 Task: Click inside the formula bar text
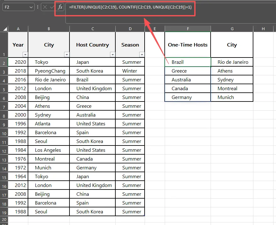tap(126, 7)
